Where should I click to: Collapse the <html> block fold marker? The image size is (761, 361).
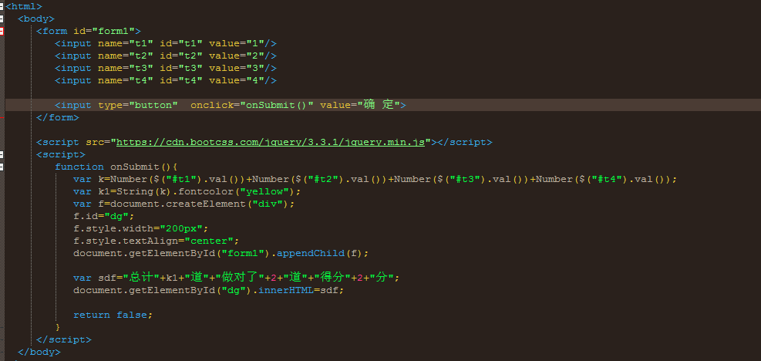click(x=2, y=6)
